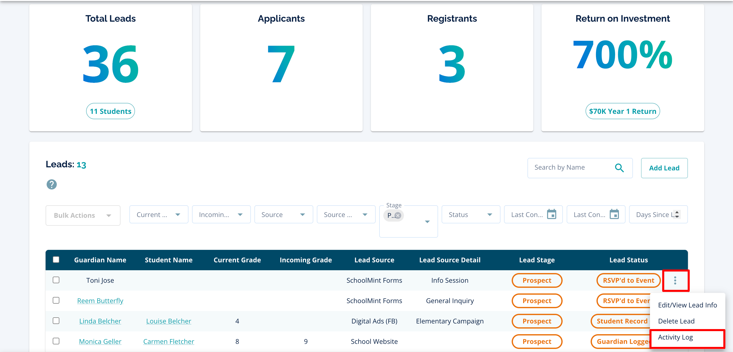
Task: Open the Reem Butterfly lead profile
Action: click(x=100, y=301)
